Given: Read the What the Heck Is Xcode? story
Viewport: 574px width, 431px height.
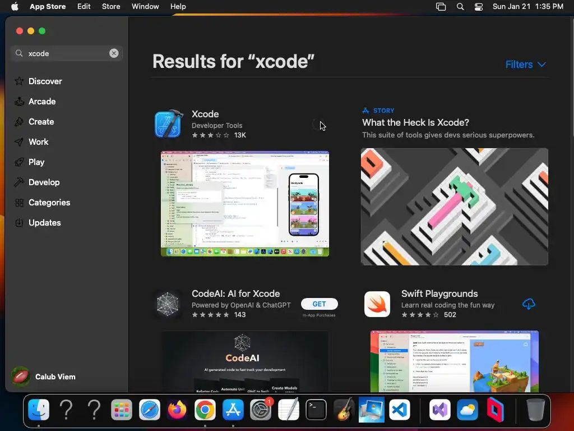Looking at the screenshot, I should pyautogui.click(x=415, y=122).
